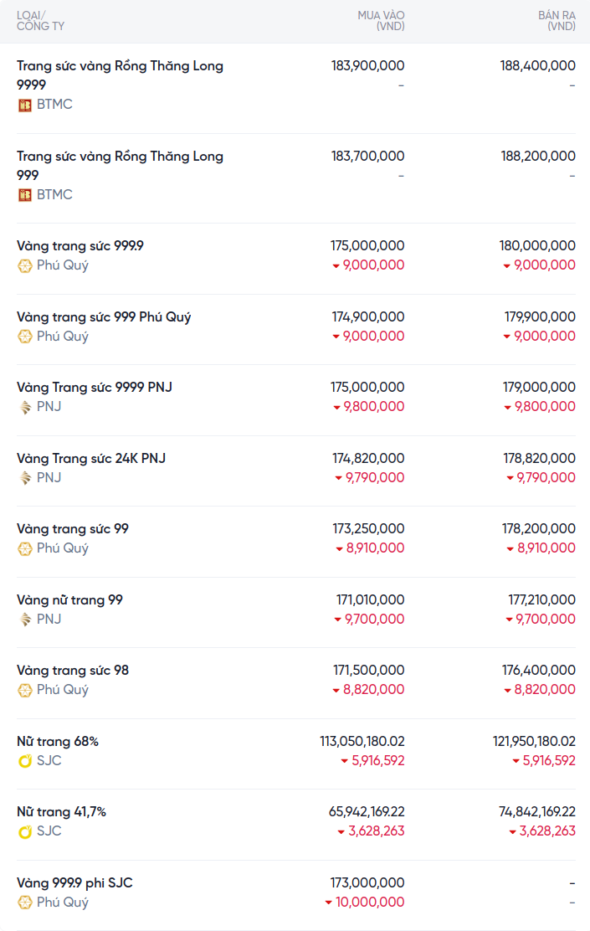Image resolution: width=590 pixels, height=931 pixels.
Task: Click the buy price 175,000,000 for PNJ 9999
Action: [367, 388]
